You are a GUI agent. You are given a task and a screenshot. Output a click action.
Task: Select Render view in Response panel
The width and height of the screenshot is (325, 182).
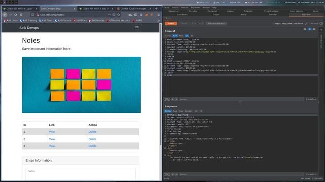tap(188, 111)
